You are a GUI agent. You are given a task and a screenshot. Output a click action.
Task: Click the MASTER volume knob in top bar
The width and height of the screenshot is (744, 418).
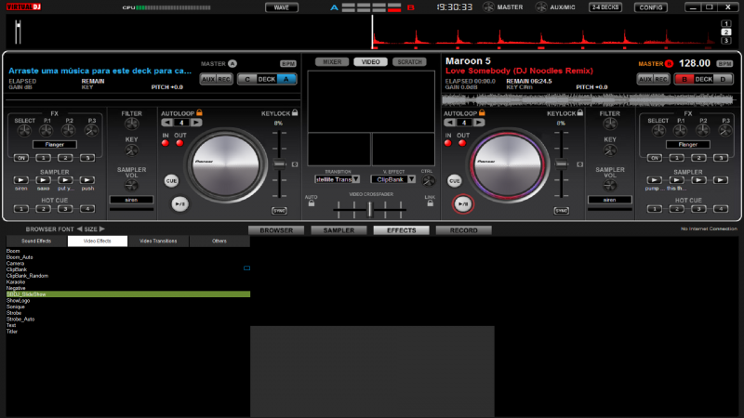click(x=488, y=7)
